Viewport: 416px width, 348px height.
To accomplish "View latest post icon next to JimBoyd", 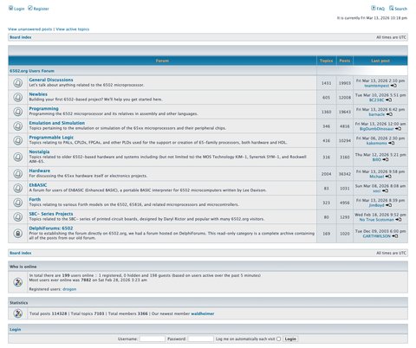I will 388,205.
